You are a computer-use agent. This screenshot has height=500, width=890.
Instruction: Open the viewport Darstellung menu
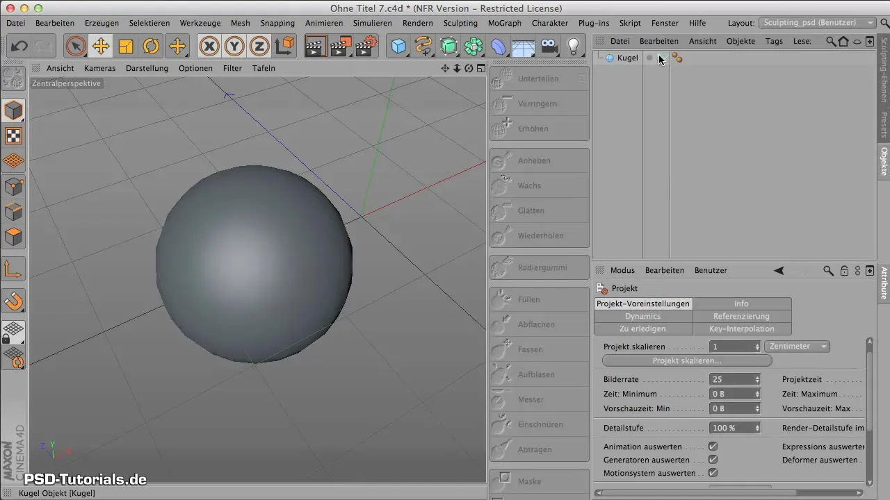[147, 68]
